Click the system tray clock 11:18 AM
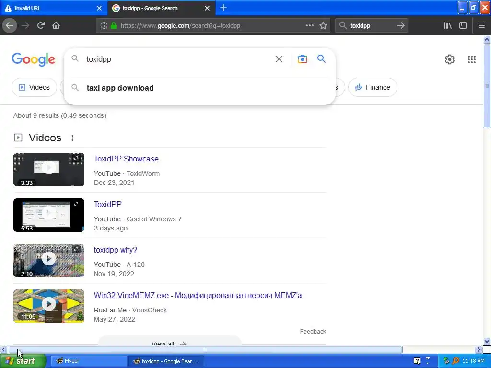 click(x=473, y=361)
